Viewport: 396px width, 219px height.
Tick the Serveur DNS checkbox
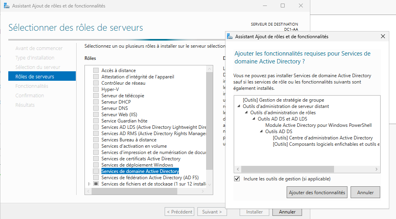(96, 108)
